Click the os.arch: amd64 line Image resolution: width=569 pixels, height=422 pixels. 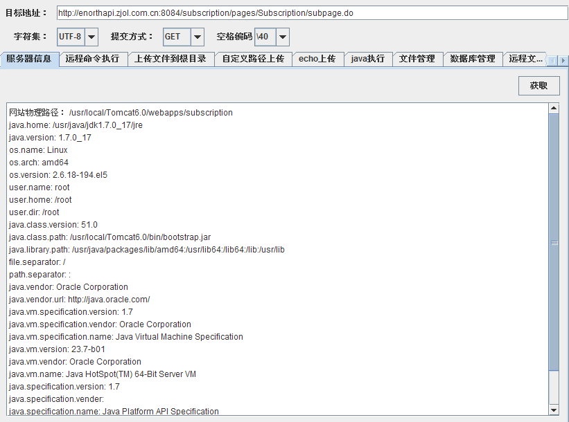coord(39,163)
